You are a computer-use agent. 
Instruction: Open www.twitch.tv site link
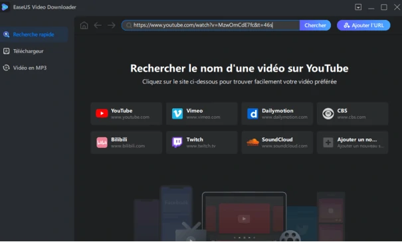pos(201,146)
